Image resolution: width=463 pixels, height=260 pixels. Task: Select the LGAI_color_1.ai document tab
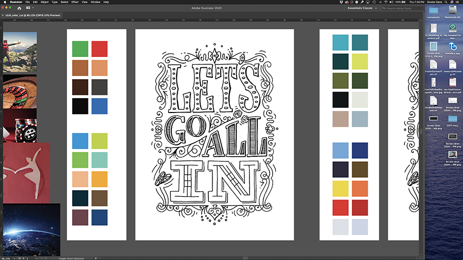pos(33,15)
